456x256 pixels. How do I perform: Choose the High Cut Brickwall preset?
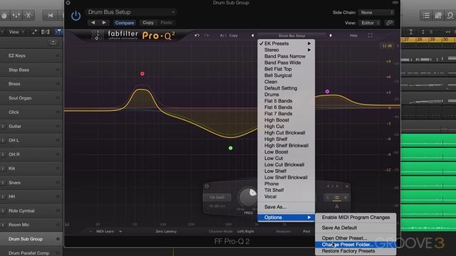pos(284,133)
